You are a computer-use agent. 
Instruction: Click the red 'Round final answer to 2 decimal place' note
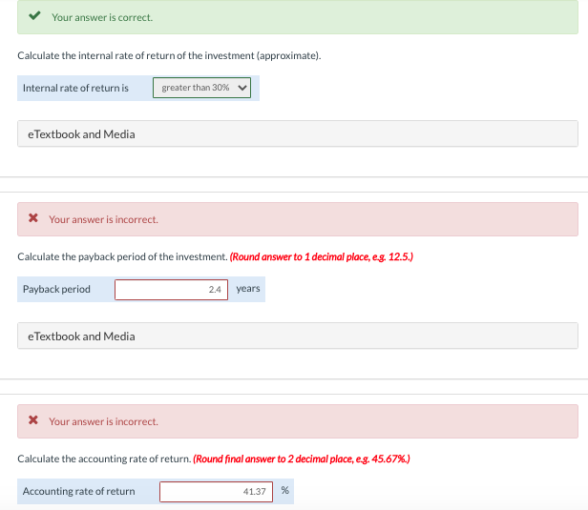click(302, 459)
